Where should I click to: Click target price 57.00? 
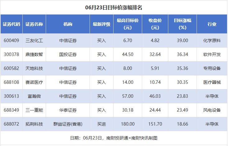128,96
